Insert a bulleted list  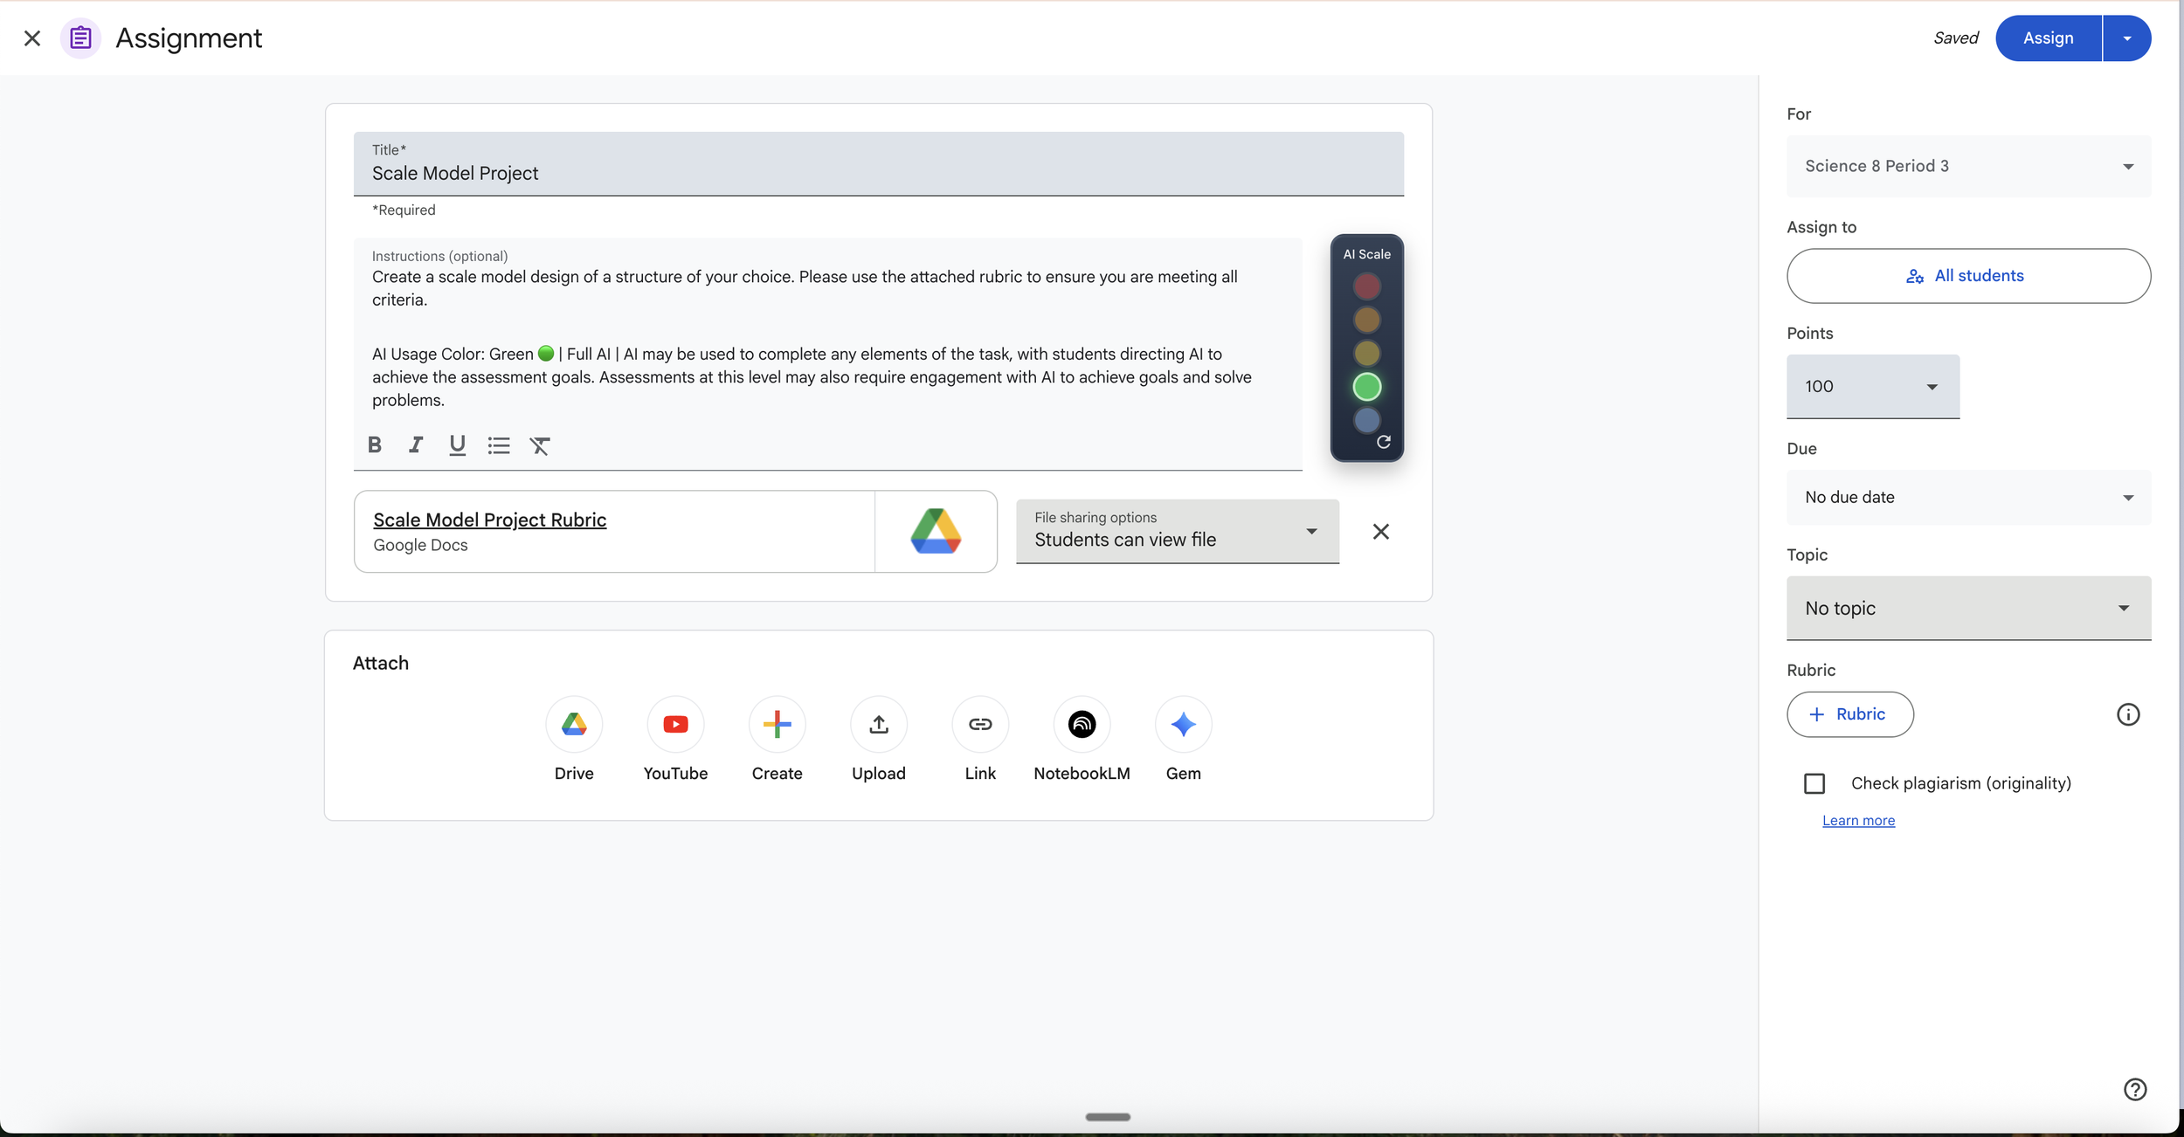(x=499, y=445)
